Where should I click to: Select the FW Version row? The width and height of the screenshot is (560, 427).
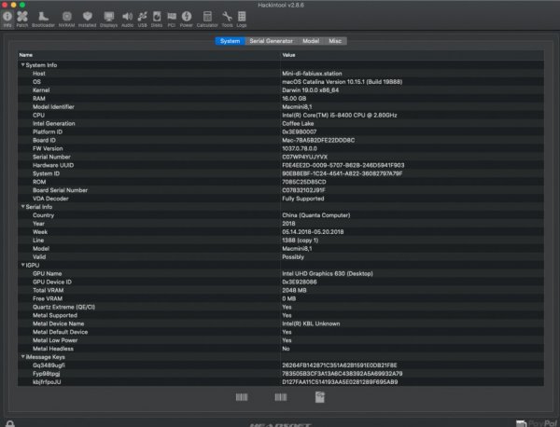pyautogui.click(x=281, y=148)
